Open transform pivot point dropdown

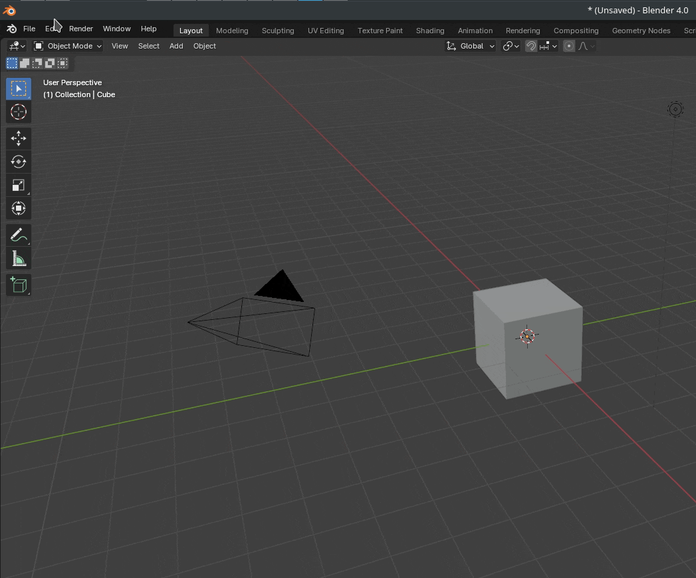tap(511, 46)
